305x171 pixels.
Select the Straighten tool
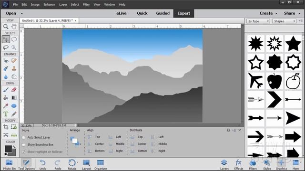pyautogui.click(x=14, y=135)
